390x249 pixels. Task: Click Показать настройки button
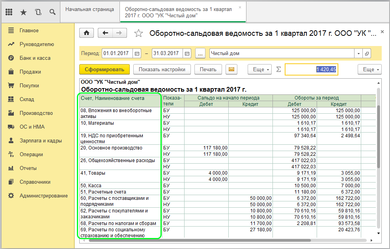click(x=162, y=70)
